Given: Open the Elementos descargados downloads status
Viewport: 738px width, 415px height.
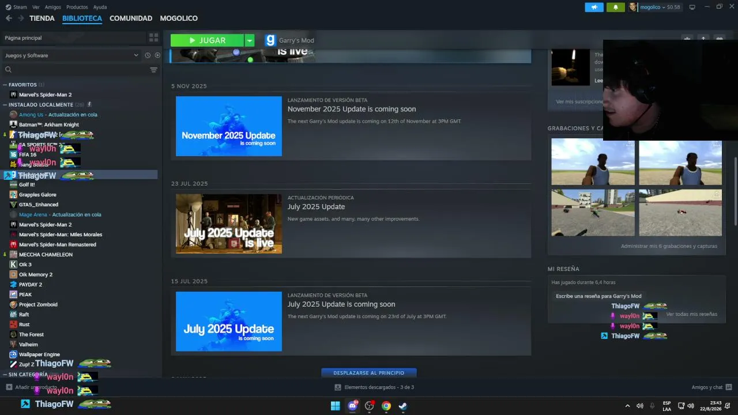Looking at the screenshot, I should (375, 387).
